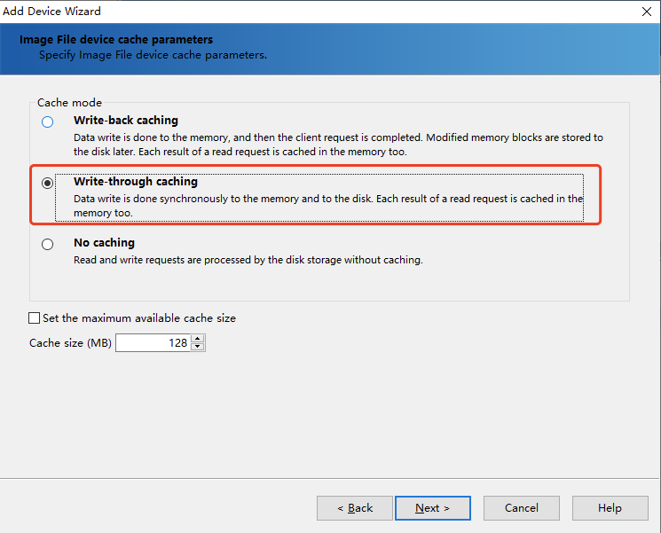Increase cache size with up arrow
This screenshot has height=533, width=661.
(198, 339)
